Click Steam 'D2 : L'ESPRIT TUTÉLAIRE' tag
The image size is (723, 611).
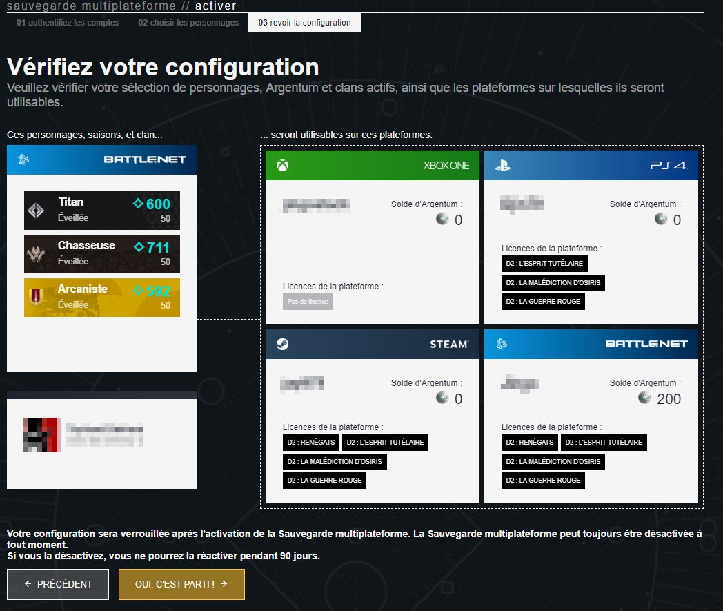click(385, 442)
